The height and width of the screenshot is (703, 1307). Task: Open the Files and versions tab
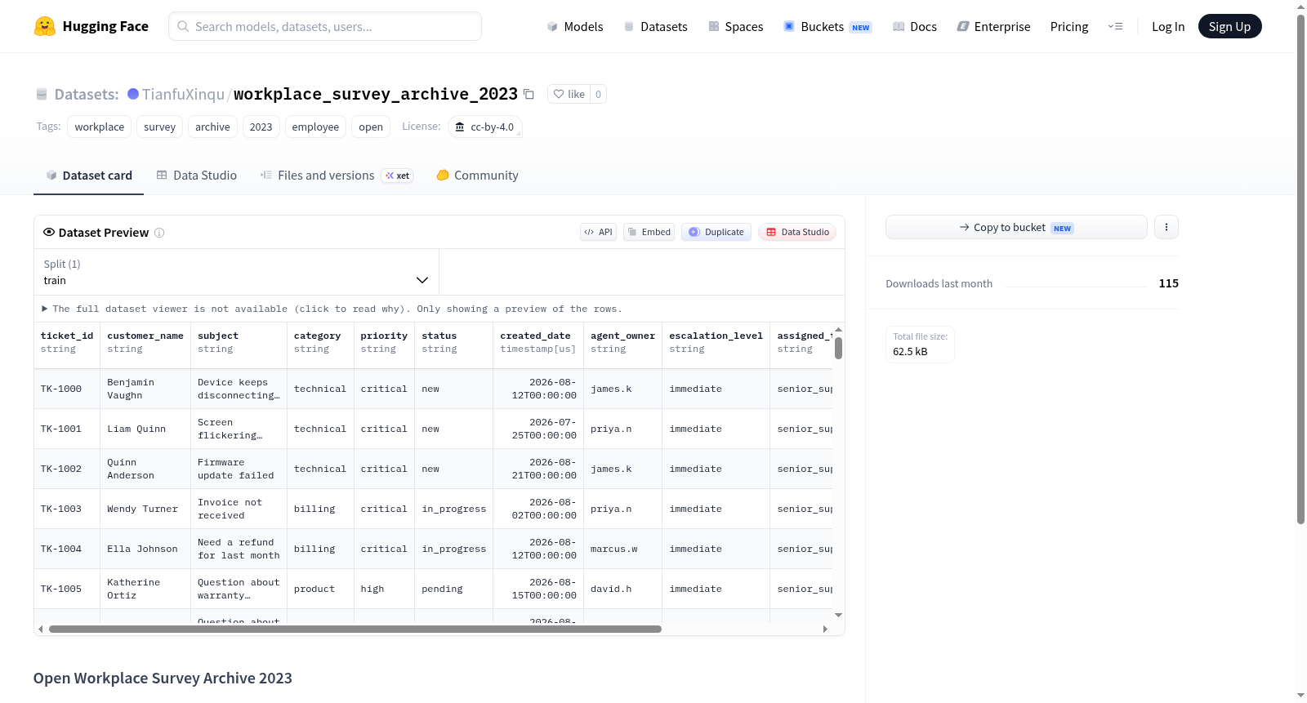[x=337, y=176]
